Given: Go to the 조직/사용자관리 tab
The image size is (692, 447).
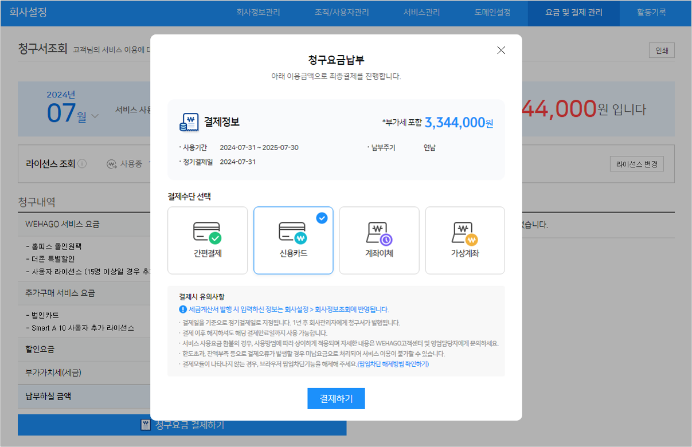Looking at the screenshot, I should (x=341, y=12).
